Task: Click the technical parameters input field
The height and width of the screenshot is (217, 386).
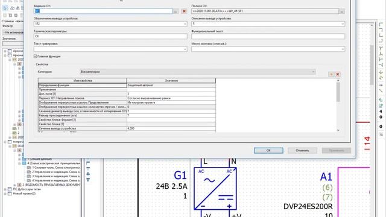Action: pyautogui.click(x=110, y=36)
